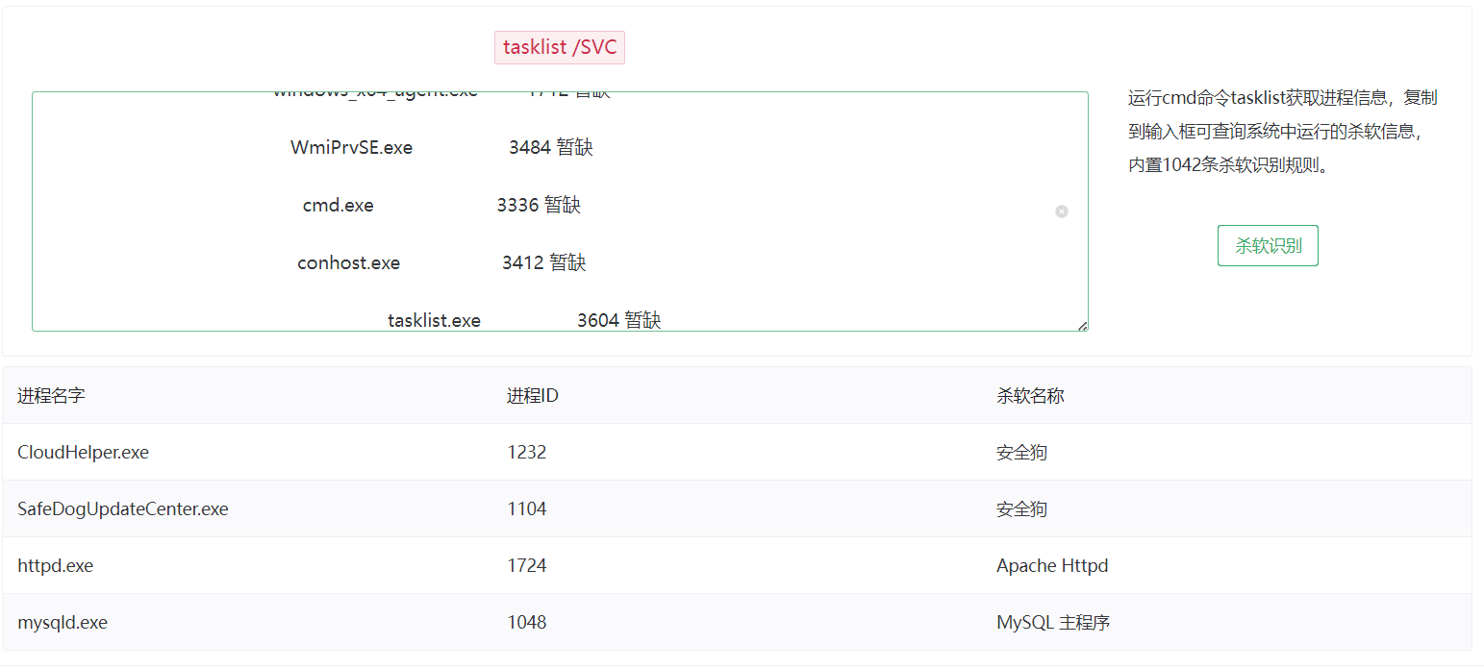Click the tasklist /SVC command tag
This screenshot has width=1484, height=669.
click(x=559, y=47)
